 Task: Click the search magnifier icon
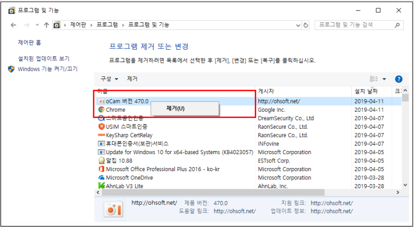(397, 25)
